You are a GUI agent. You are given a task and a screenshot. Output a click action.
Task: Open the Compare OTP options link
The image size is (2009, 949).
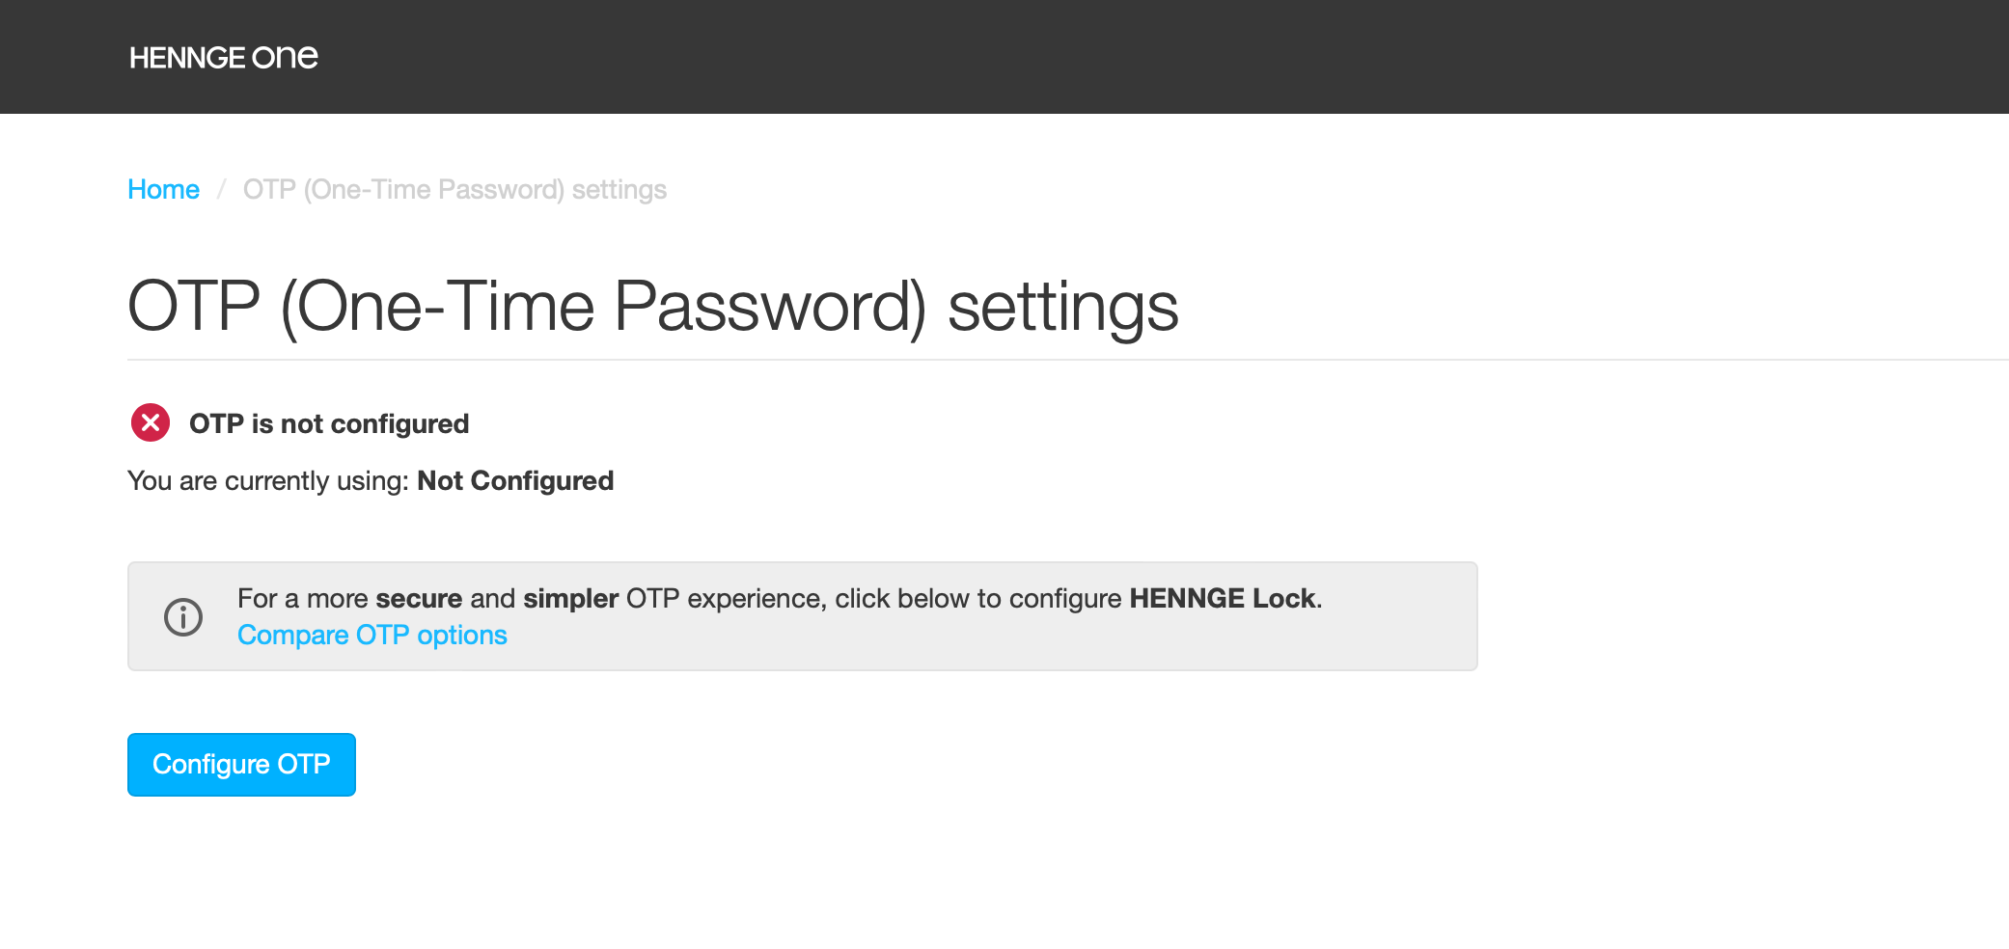click(372, 635)
